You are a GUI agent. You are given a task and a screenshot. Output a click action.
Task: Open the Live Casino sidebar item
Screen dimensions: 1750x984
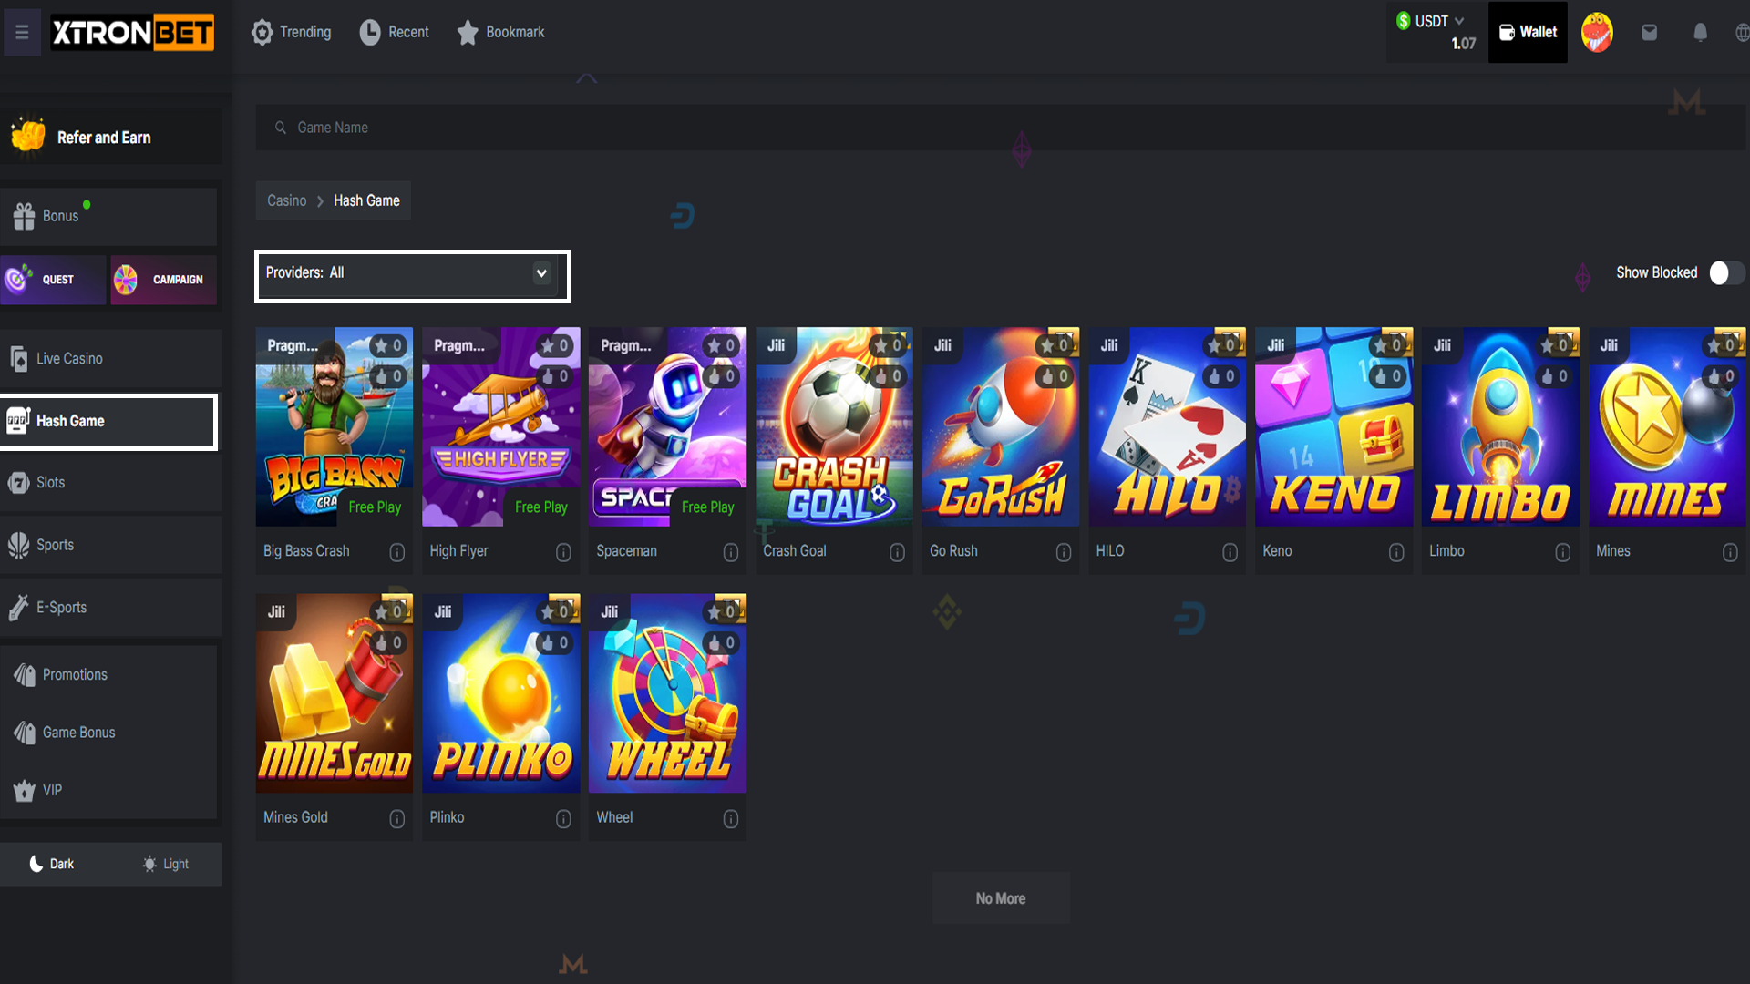[x=109, y=359]
